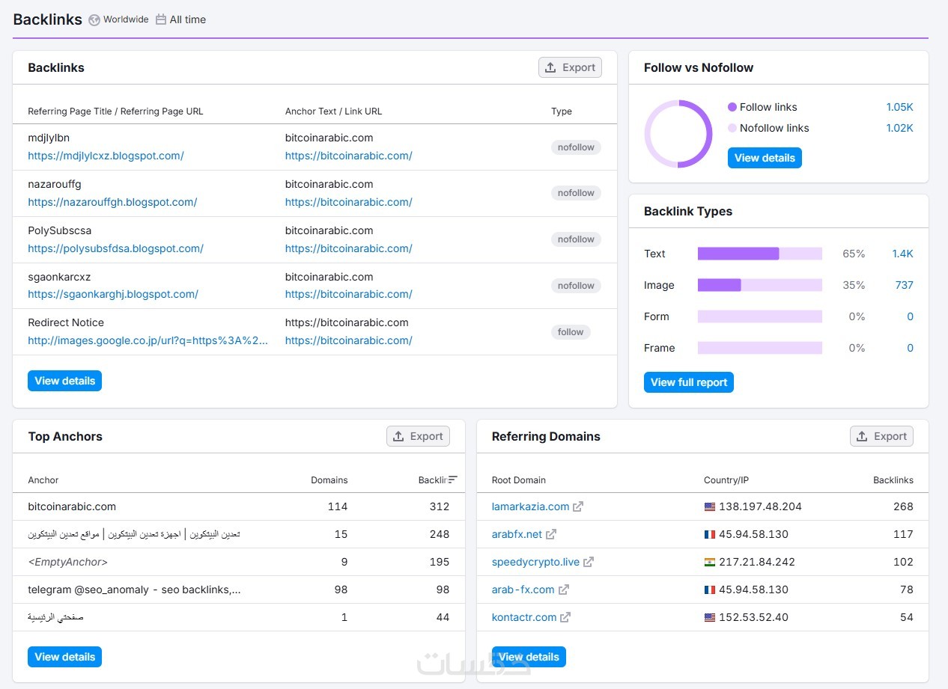Click external link icon beside lamarkazia.com

(x=578, y=506)
